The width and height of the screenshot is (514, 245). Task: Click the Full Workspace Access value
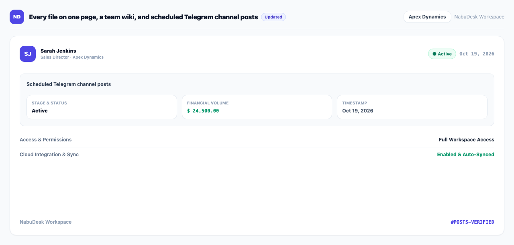tap(467, 140)
